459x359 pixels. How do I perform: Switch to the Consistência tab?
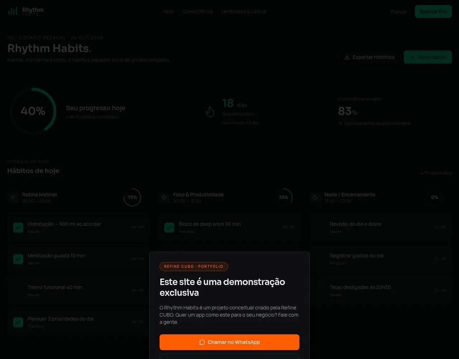(198, 11)
